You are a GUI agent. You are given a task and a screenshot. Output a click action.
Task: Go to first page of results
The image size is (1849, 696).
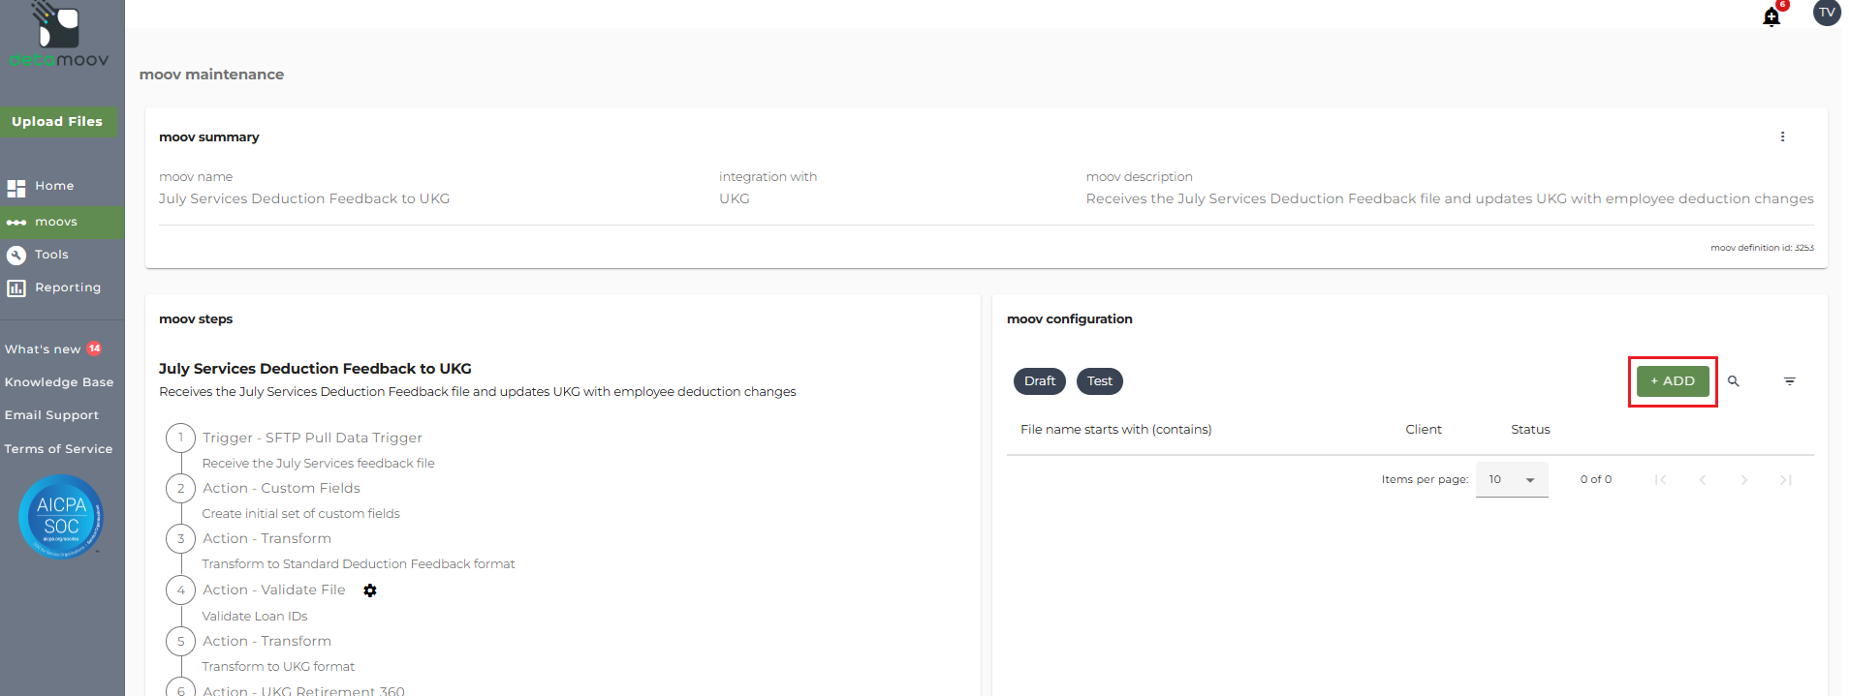tap(1660, 479)
